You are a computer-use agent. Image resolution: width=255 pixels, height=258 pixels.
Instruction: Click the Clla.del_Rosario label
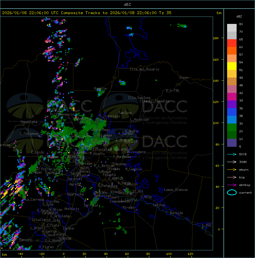144,69
